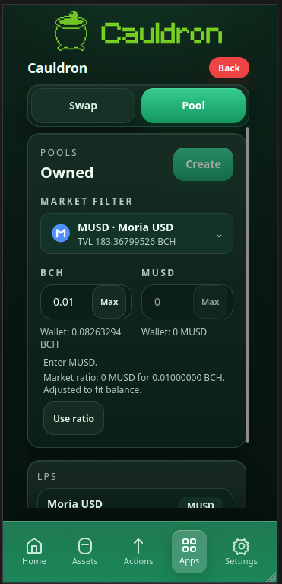The image size is (282, 584).
Task: Go back with the red Back button
Action: point(229,68)
